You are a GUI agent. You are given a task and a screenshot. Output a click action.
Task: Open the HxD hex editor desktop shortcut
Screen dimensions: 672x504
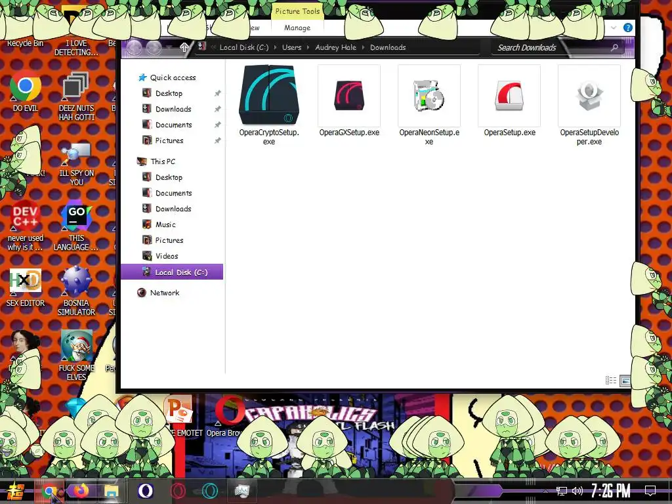point(26,288)
